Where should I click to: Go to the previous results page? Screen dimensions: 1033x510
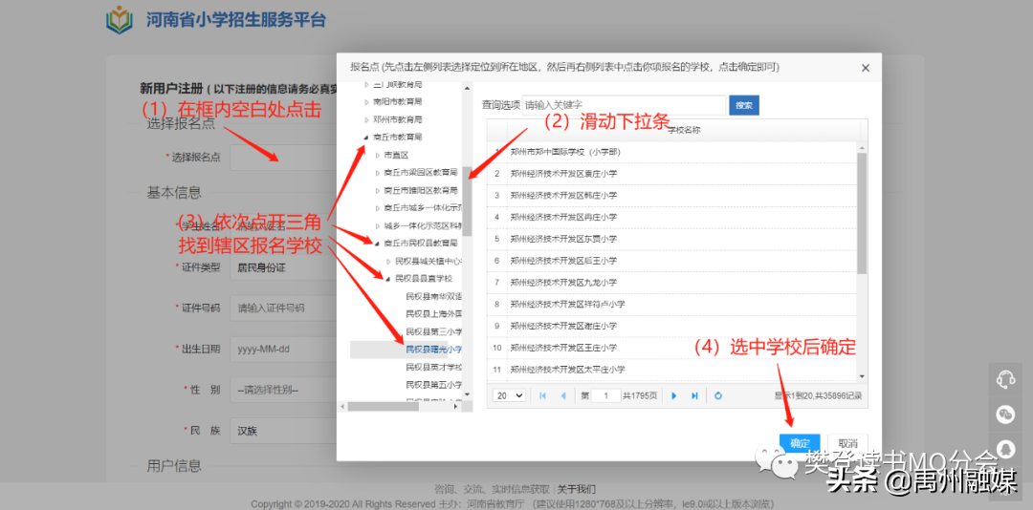coord(563,395)
